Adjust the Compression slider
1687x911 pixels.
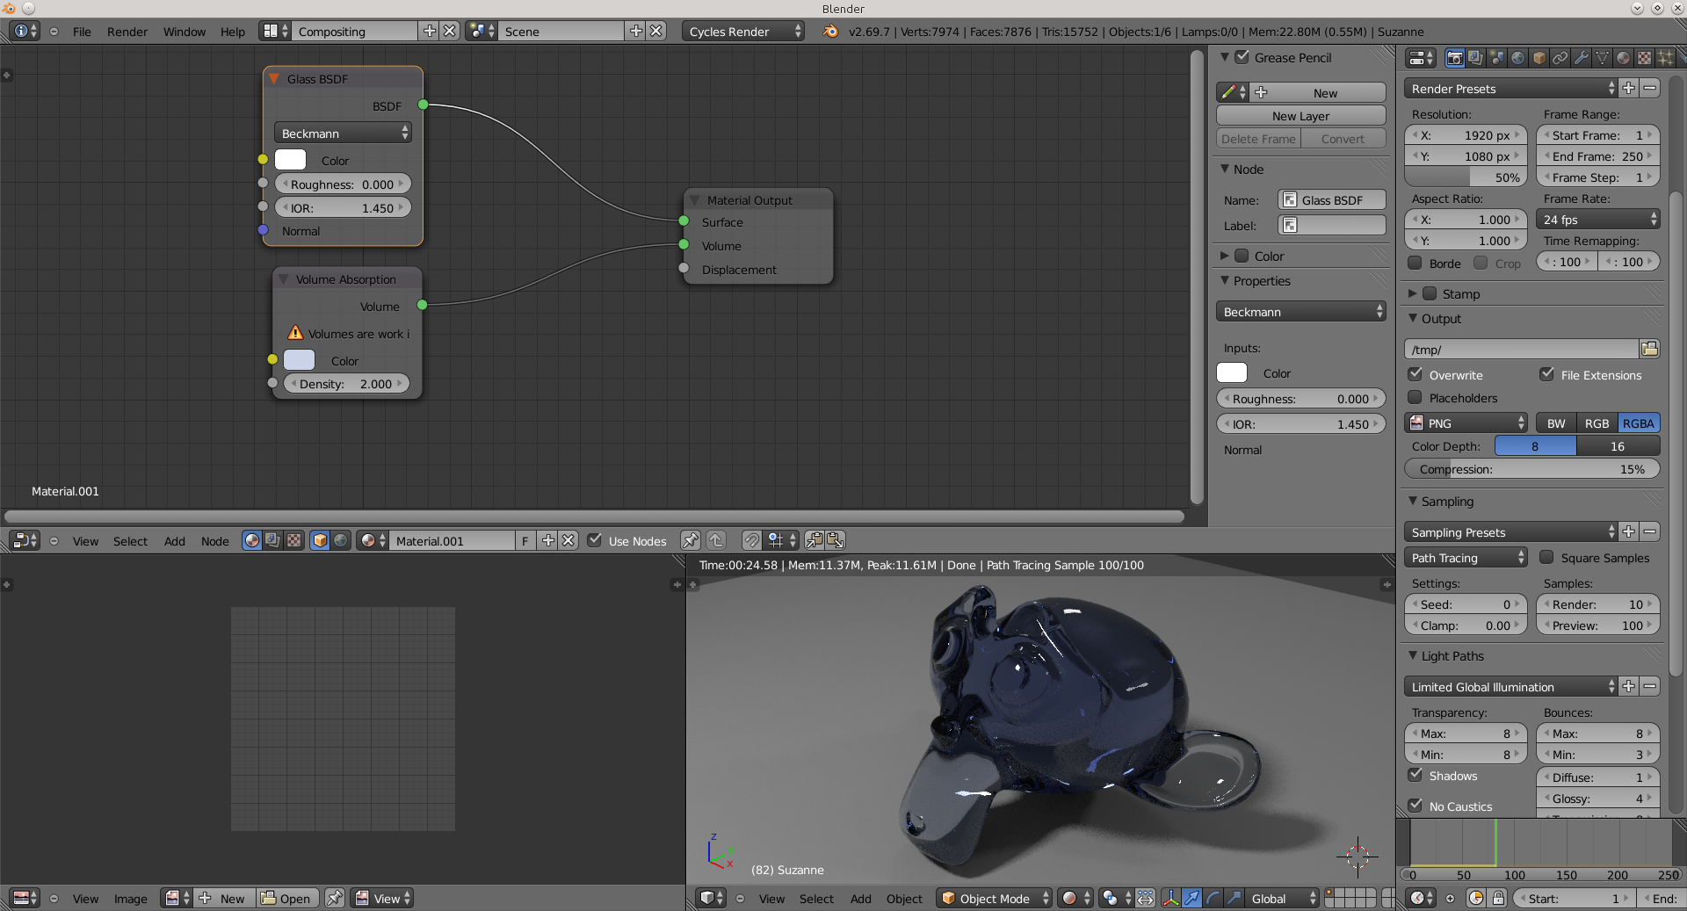pyautogui.click(x=1532, y=469)
